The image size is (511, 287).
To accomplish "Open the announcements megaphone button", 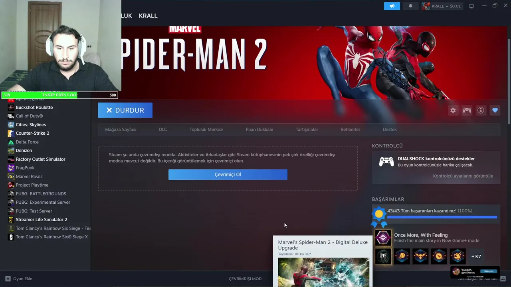I will [392, 6].
